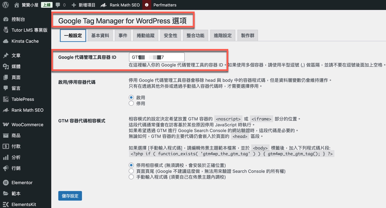Image resolution: width=386 pixels, height=208 pixels.
Task: Click the WooCommerce logo icon
Action: [x=6, y=125]
